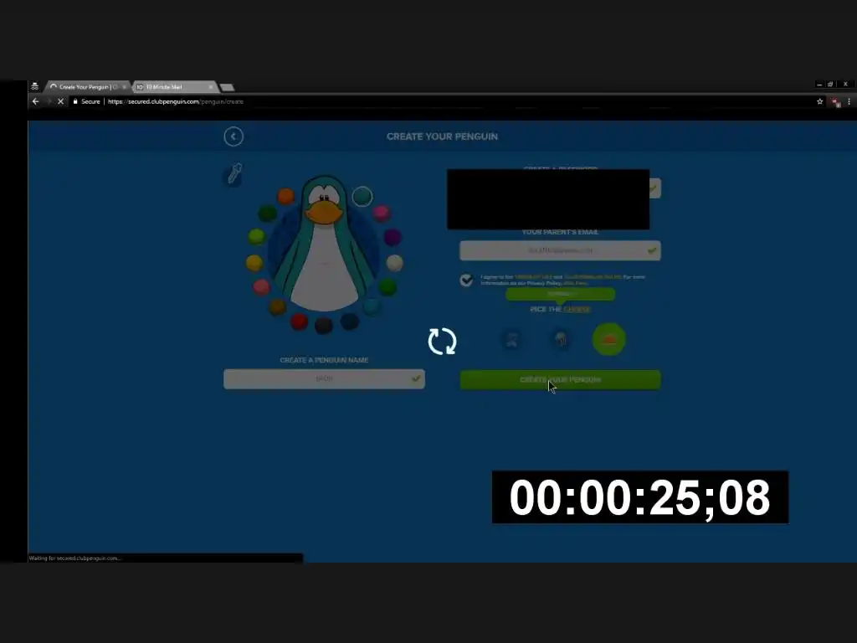This screenshot has width=857, height=643.
Task: Switch to the Create Your Penguin tab
Action: 87,87
